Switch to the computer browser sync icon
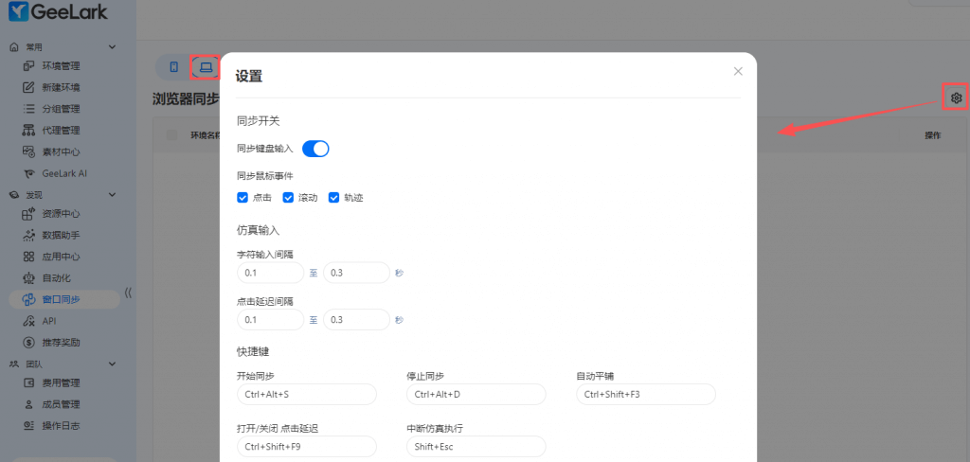Screen dimensions: 970x462 pyautogui.click(x=205, y=67)
